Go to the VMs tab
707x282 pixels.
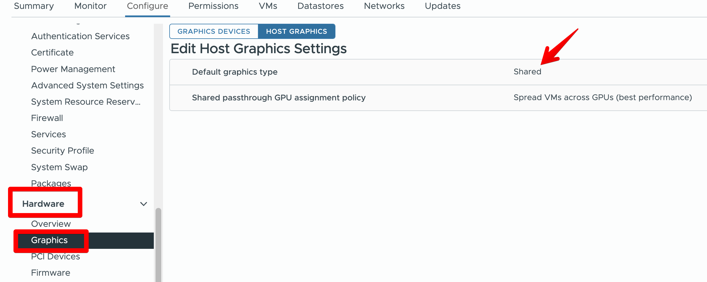(268, 6)
